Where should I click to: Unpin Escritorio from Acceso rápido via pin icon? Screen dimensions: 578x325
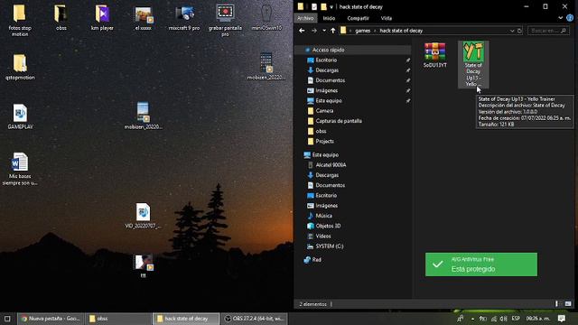pos(408,60)
